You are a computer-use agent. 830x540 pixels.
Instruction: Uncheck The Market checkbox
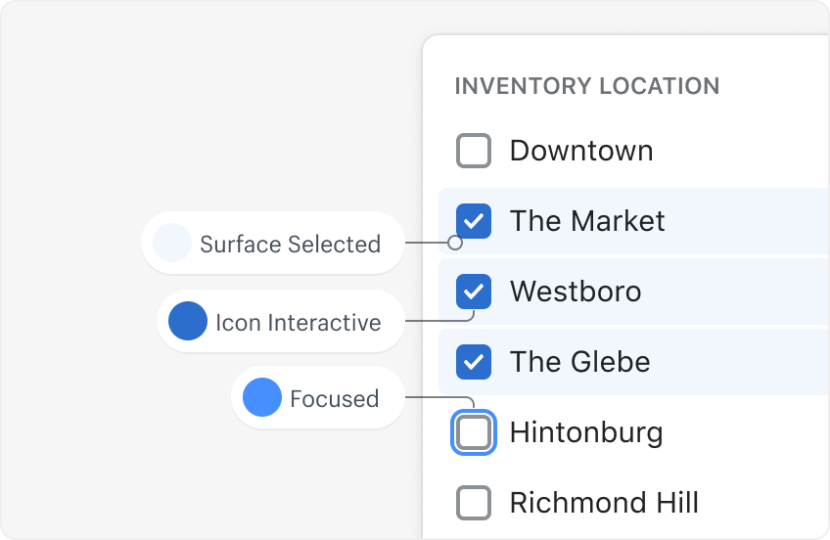[x=474, y=221]
